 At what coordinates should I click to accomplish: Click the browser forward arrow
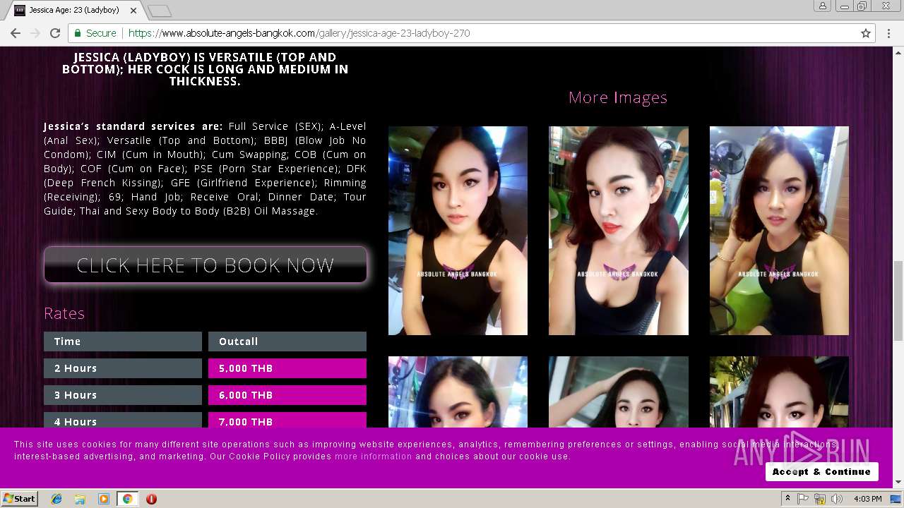[35, 33]
